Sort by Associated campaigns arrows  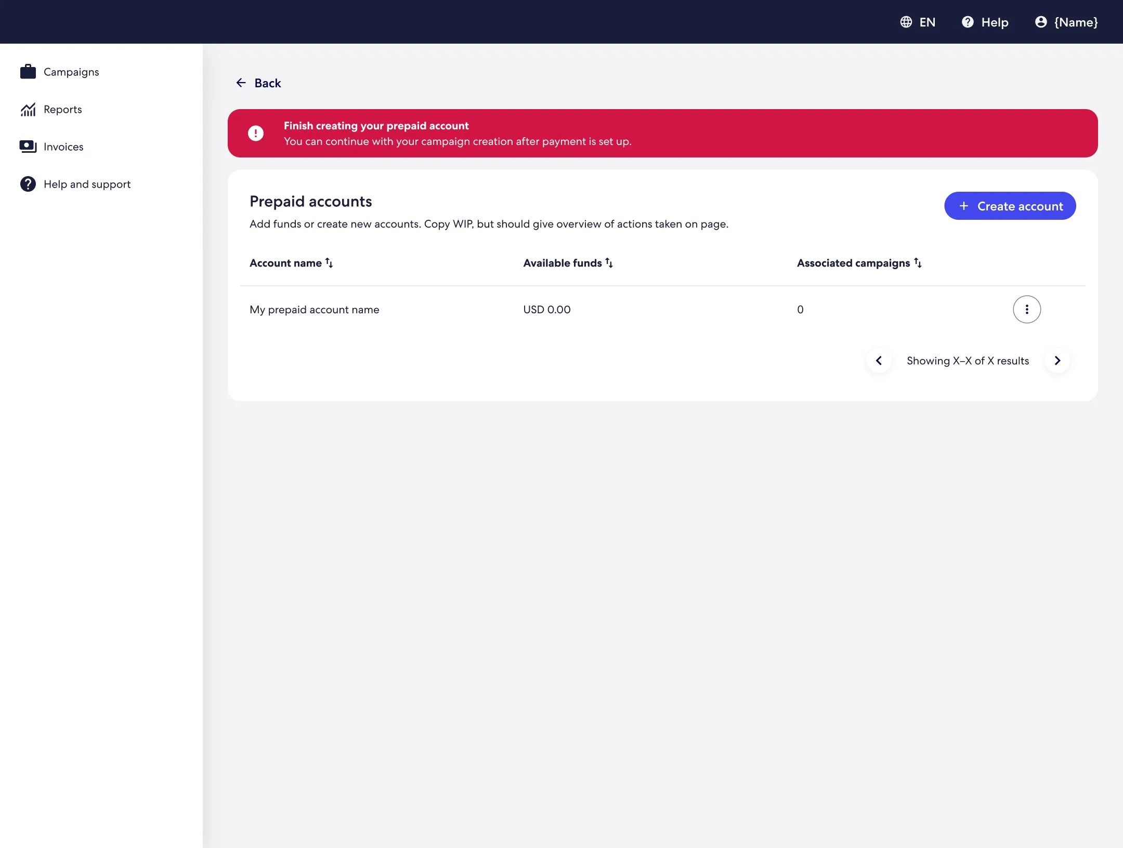918,263
